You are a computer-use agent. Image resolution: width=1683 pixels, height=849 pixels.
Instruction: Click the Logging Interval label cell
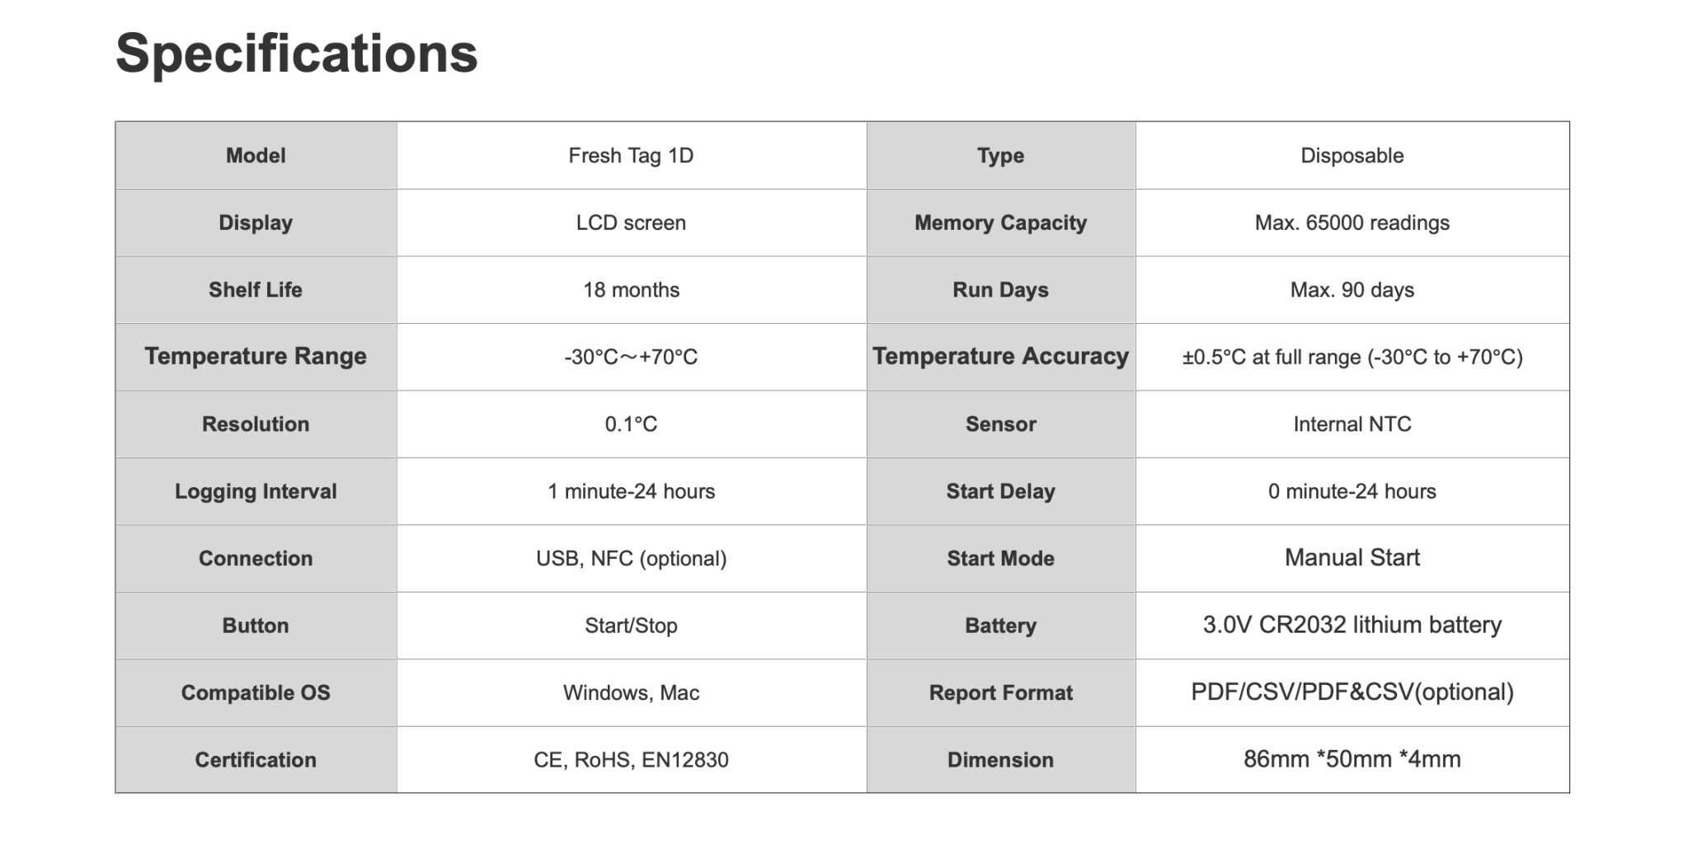pyautogui.click(x=256, y=491)
